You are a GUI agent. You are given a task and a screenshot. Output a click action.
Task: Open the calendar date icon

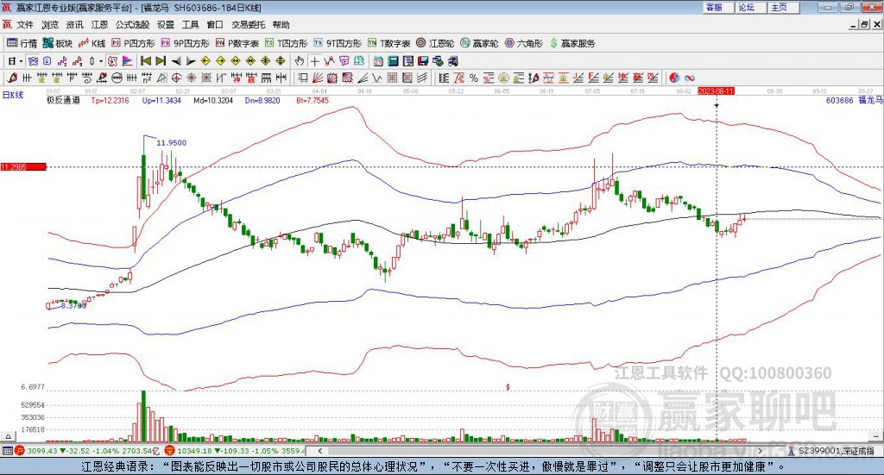tap(378, 61)
